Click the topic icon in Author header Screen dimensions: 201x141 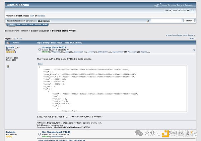tap(8, 43)
